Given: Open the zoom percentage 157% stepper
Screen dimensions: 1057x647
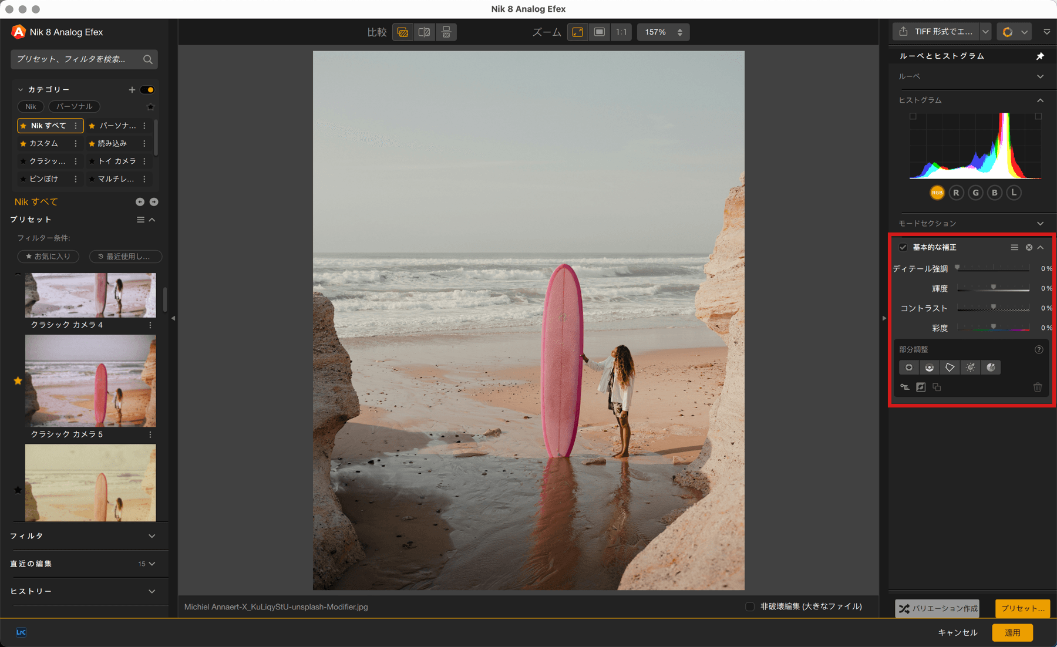Looking at the screenshot, I should [680, 32].
